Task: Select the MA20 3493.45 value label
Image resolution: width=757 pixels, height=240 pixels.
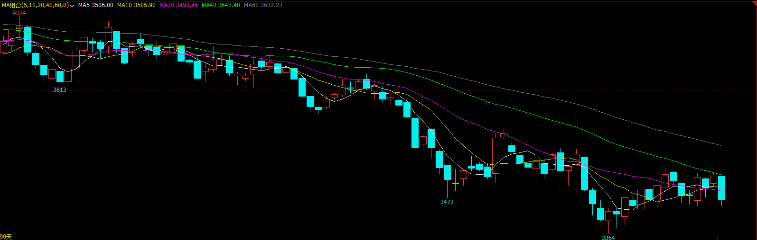Action: [x=178, y=5]
